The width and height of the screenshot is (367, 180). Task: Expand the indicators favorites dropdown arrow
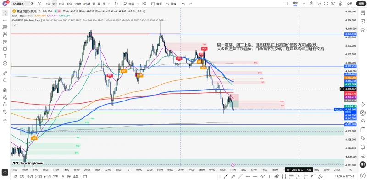pos(138,4)
